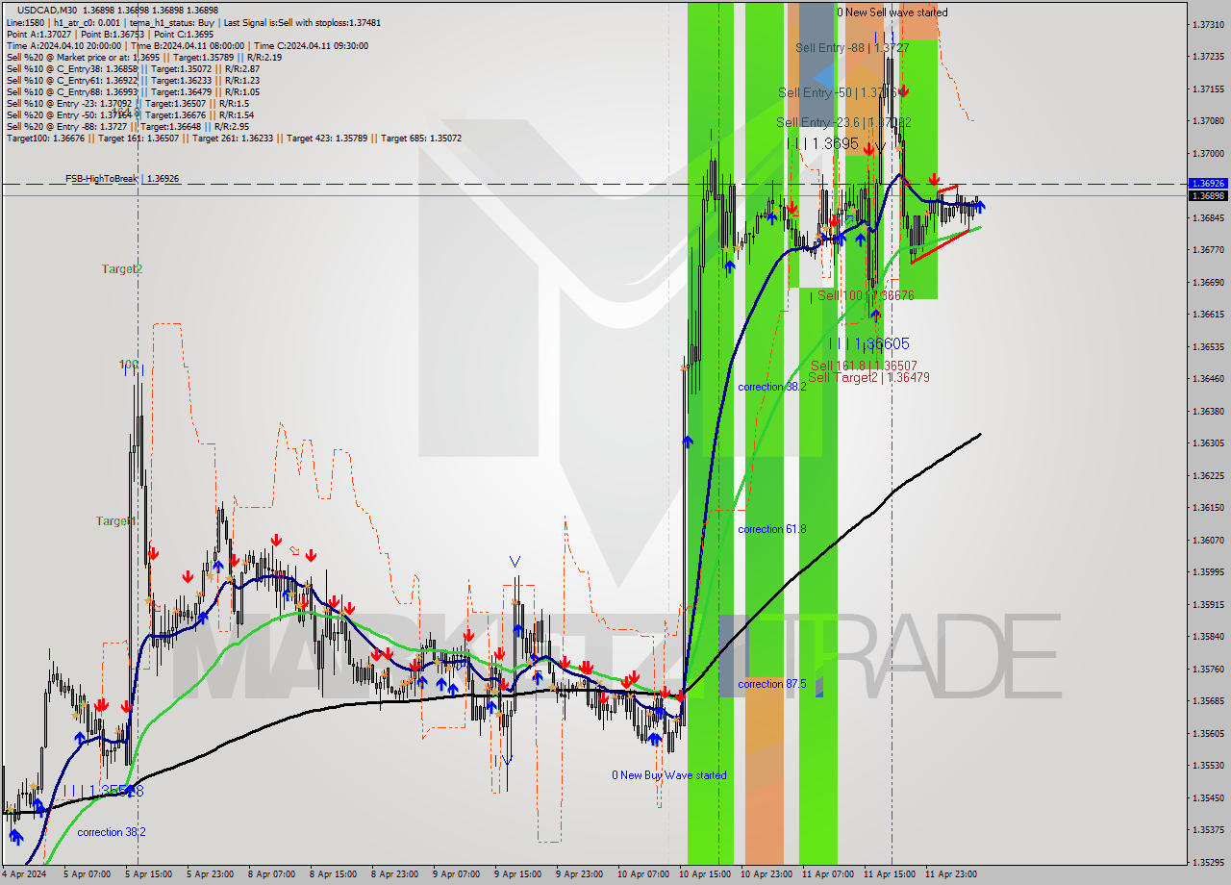The width and height of the screenshot is (1231, 885).
Task: Click 'Sell %20 @ Market price' line
Action: click(144, 57)
